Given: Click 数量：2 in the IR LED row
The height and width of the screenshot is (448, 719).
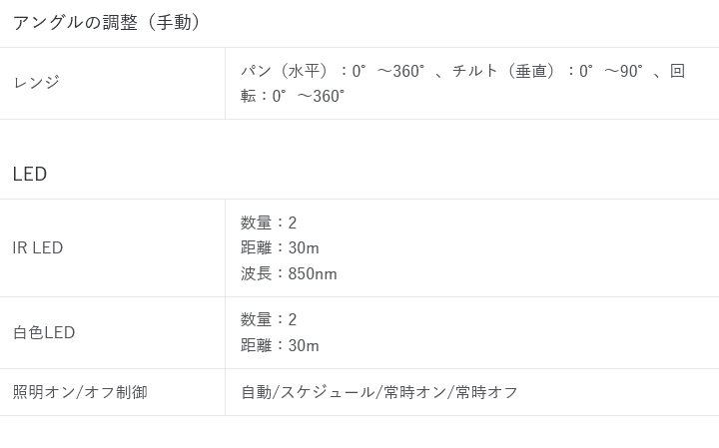Looking at the screenshot, I should pyautogui.click(x=269, y=223).
